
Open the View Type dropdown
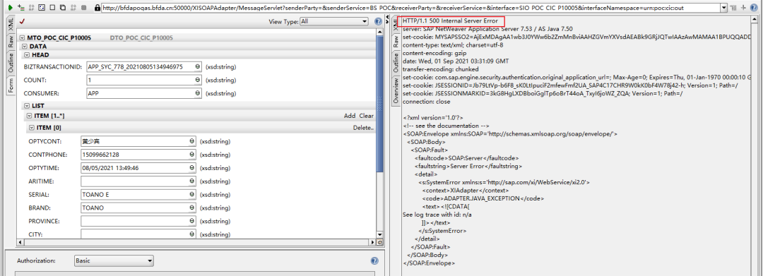click(334, 21)
